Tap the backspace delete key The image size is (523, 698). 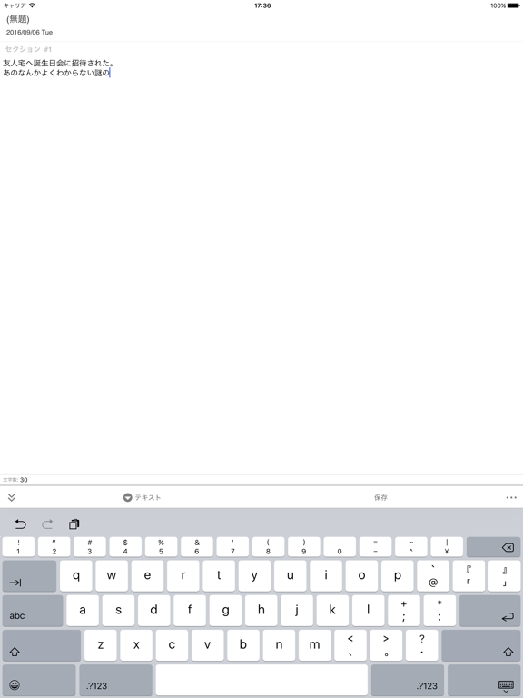(493, 547)
